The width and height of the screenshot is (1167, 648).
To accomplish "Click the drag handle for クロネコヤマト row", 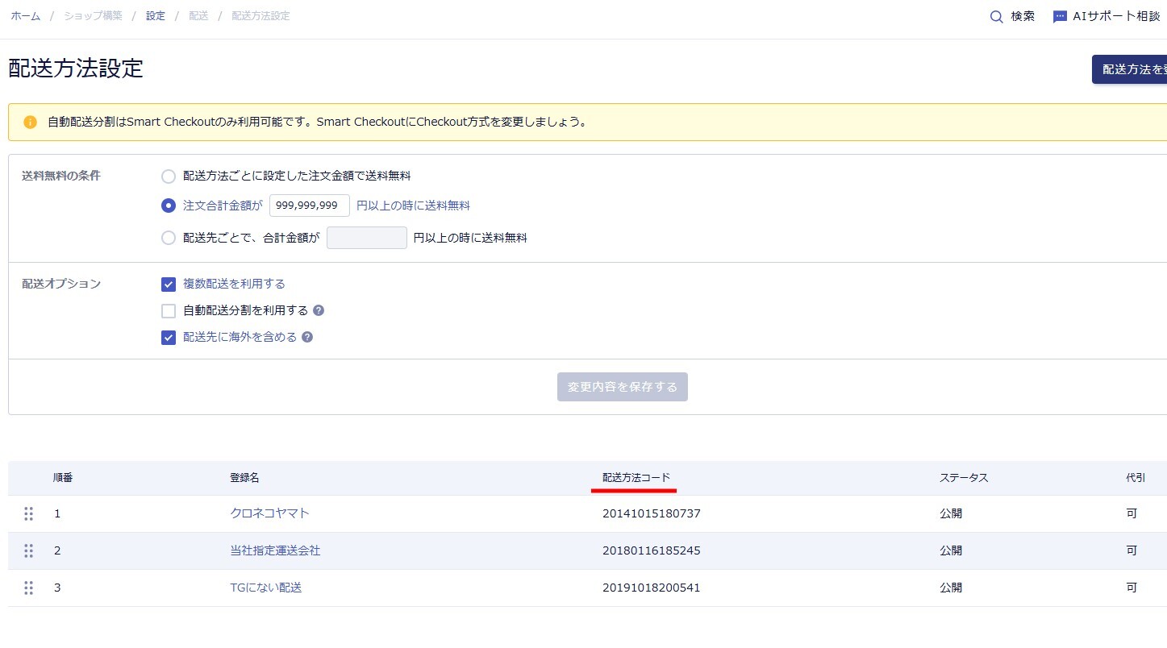I will [x=29, y=513].
